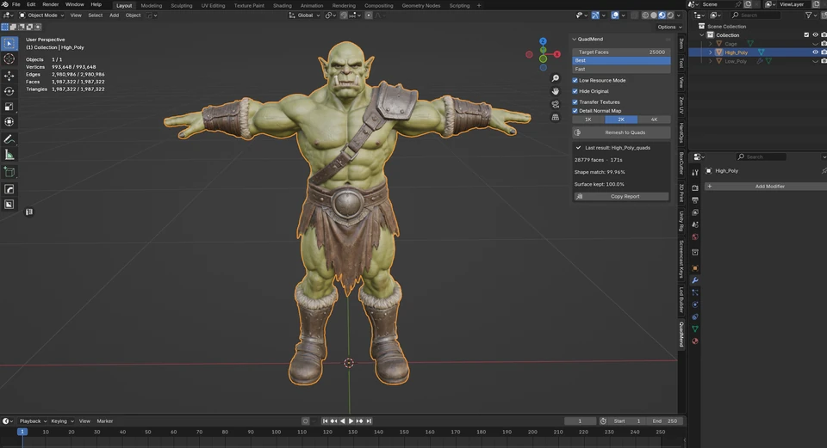Screen dimensions: 827x448
Task: Open the Material properties tab
Action: [x=695, y=341]
